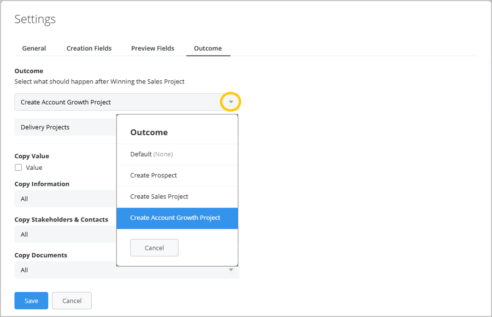Switch to the General tab
Image resolution: width=492 pixels, height=317 pixels.
(x=34, y=48)
